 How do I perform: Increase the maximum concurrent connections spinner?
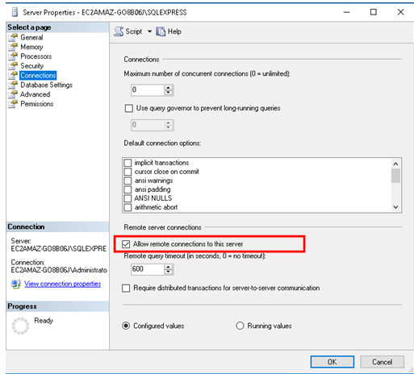click(169, 87)
